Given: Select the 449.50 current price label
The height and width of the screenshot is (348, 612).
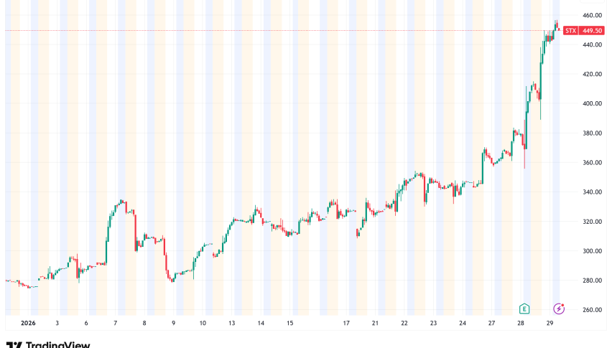Looking at the screenshot, I should pyautogui.click(x=593, y=30).
